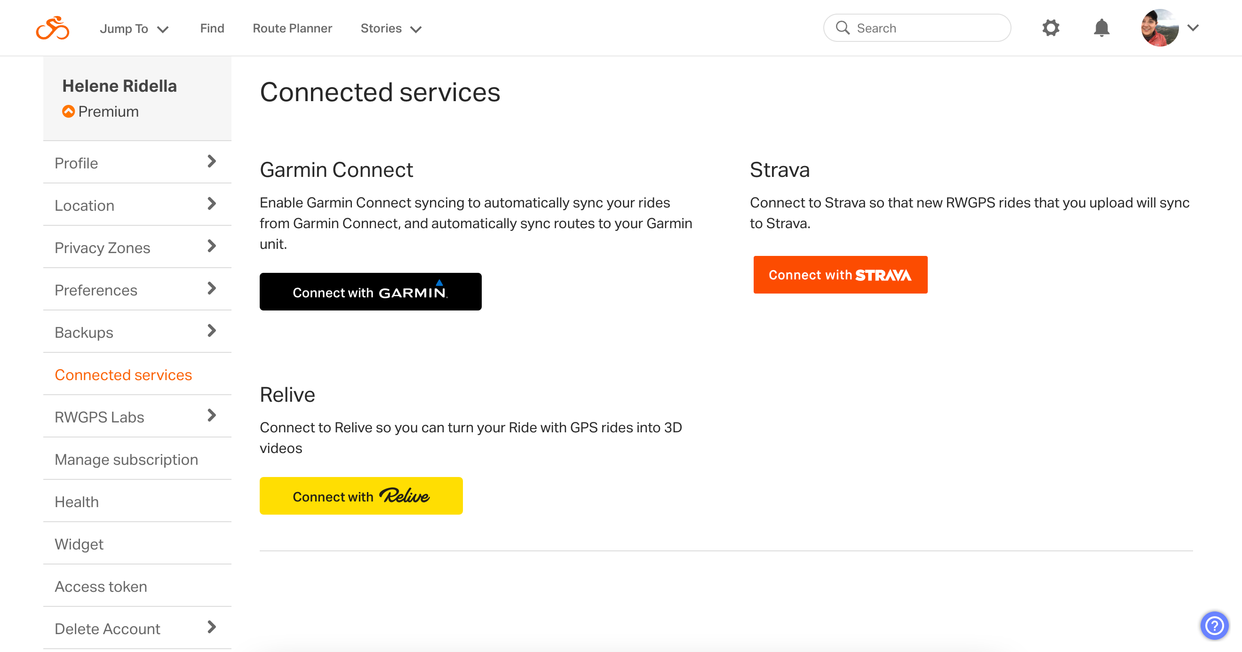Select the Find menu item

click(x=212, y=28)
